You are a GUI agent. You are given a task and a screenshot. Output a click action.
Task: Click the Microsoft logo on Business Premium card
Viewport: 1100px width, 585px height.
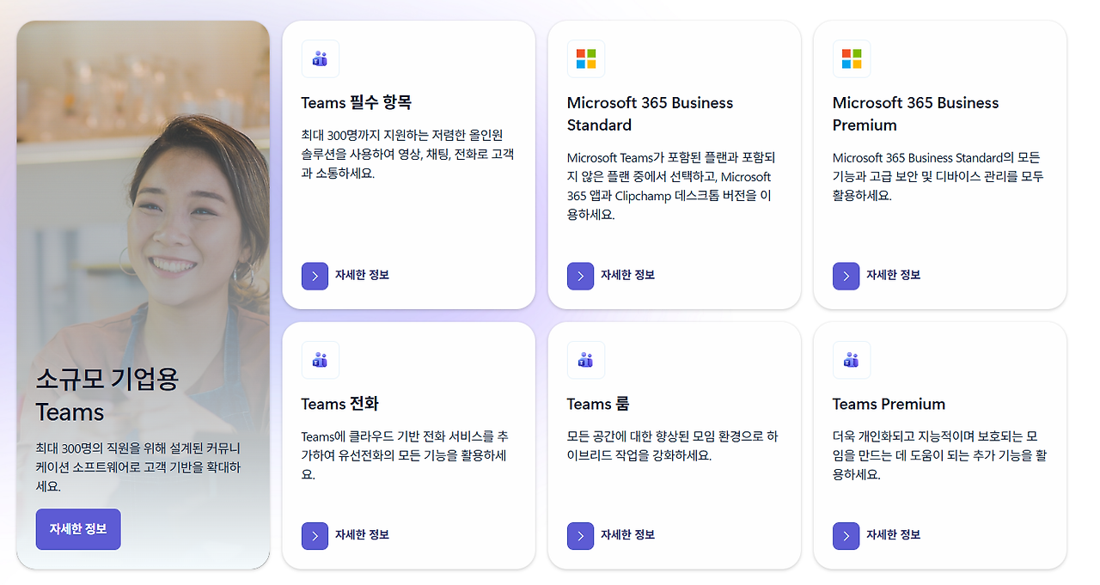pyautogui.click(x=852, y=58)
